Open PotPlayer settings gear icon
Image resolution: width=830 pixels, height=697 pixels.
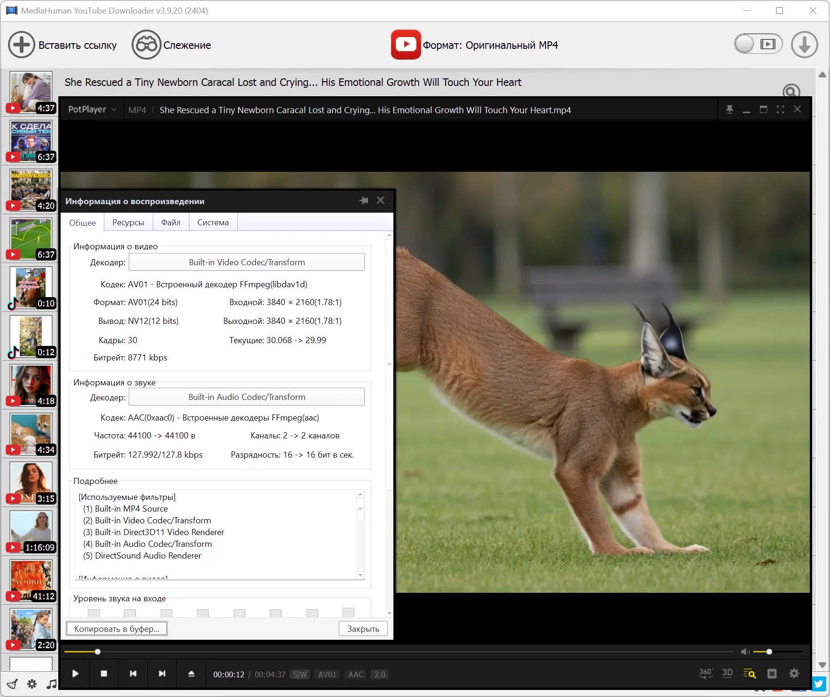point(794,674)
